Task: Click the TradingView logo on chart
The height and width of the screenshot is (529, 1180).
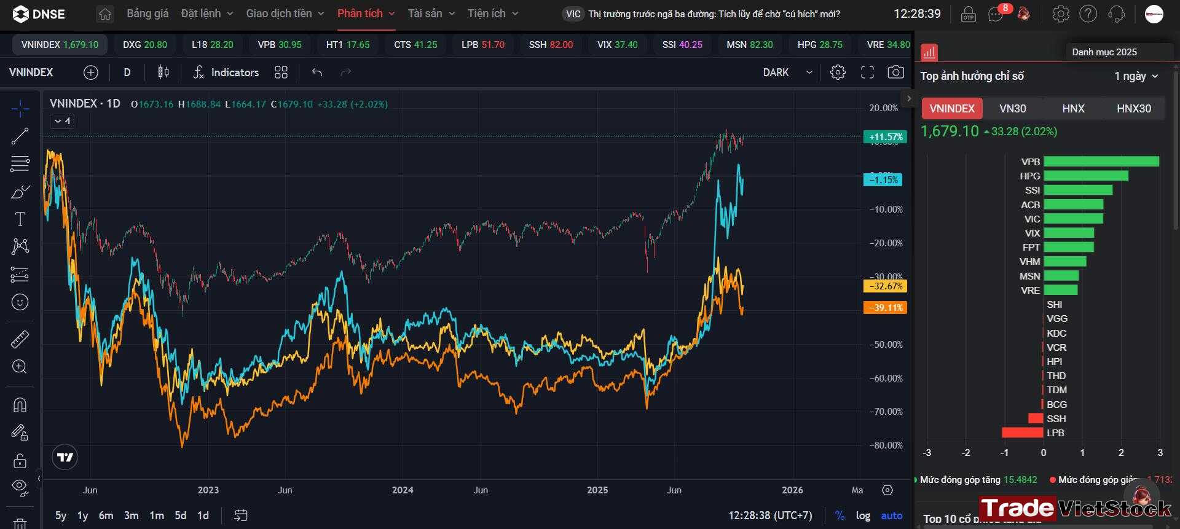Action: (x=65, y=457)
